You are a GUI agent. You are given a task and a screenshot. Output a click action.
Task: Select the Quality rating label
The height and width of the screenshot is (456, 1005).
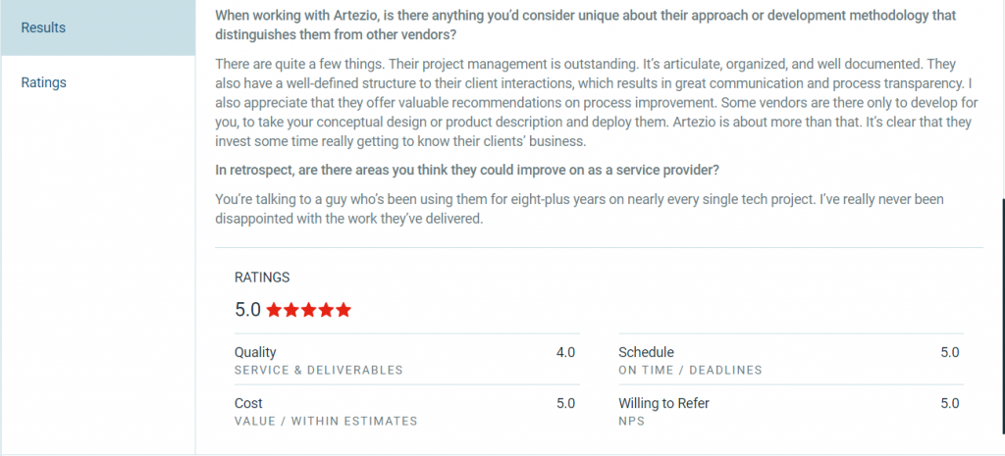click(255, 352)
